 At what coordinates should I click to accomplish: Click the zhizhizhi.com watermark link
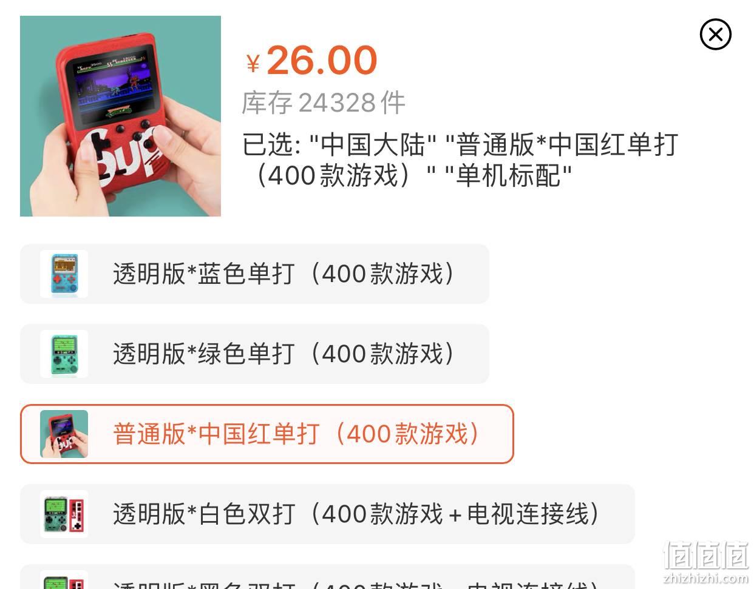coord(705,577)
